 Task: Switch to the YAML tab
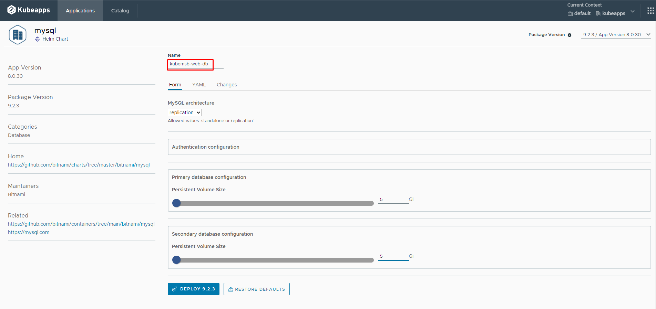(x=199, y=85)
